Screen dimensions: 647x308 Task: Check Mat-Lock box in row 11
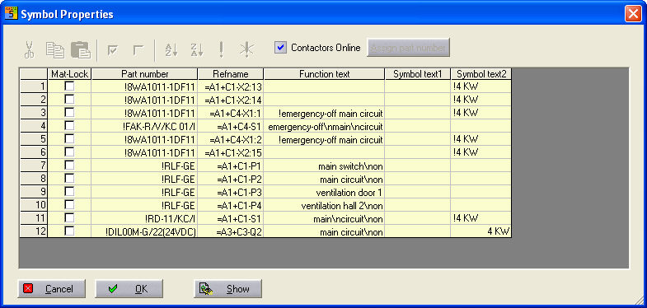[70, 218]
